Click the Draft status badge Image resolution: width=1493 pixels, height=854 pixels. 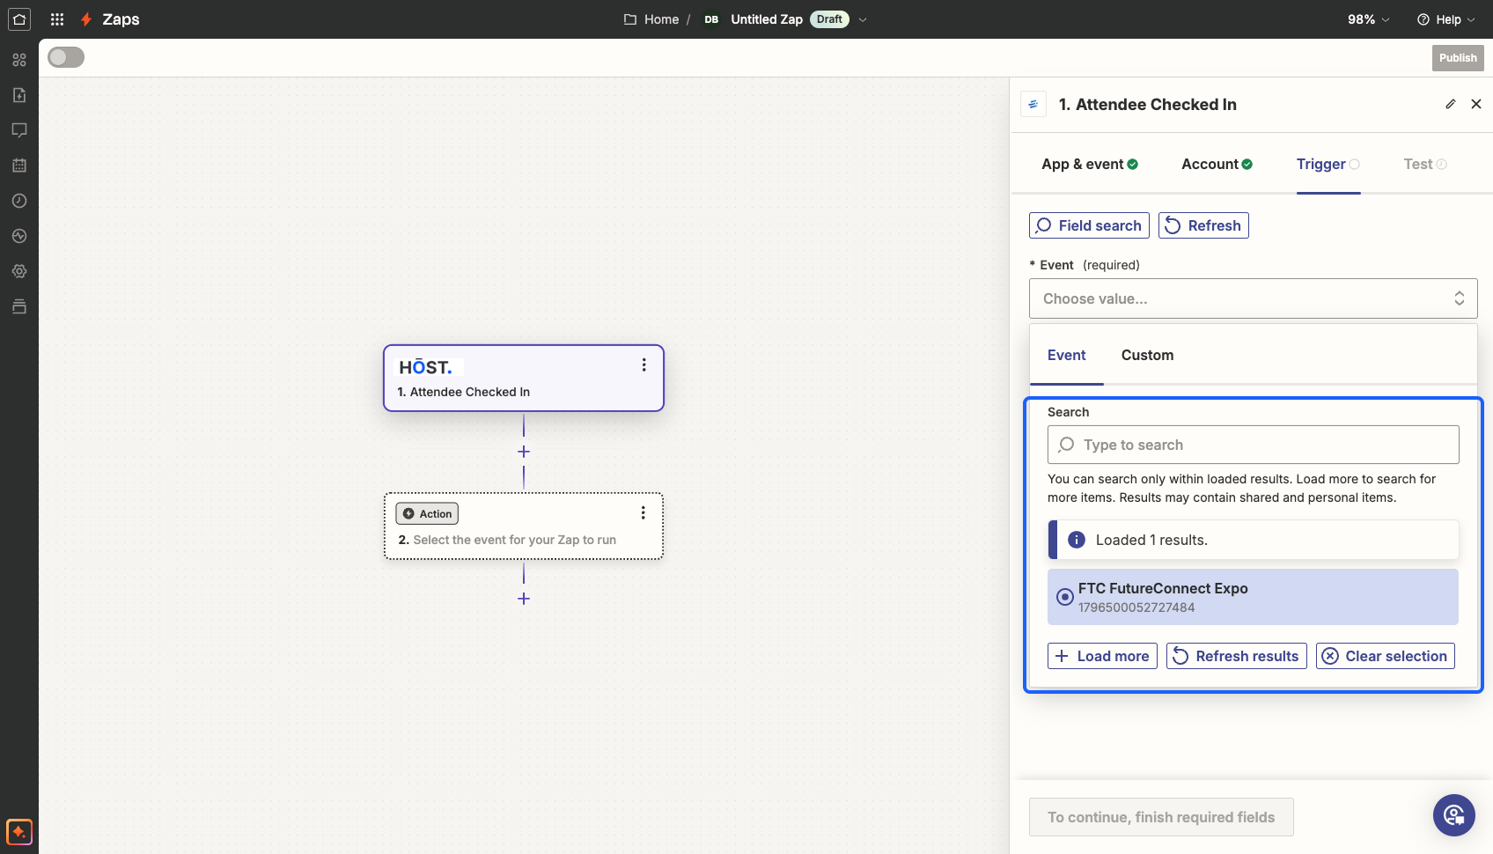click(x=829, y=19)
